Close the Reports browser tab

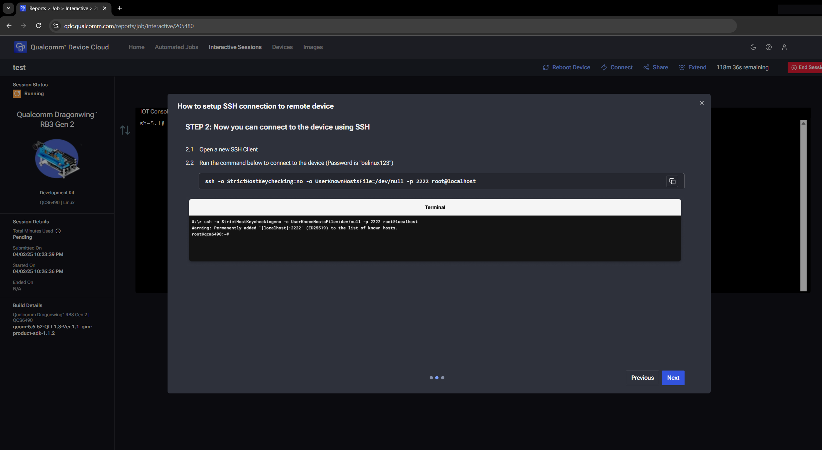click(105, 8)
